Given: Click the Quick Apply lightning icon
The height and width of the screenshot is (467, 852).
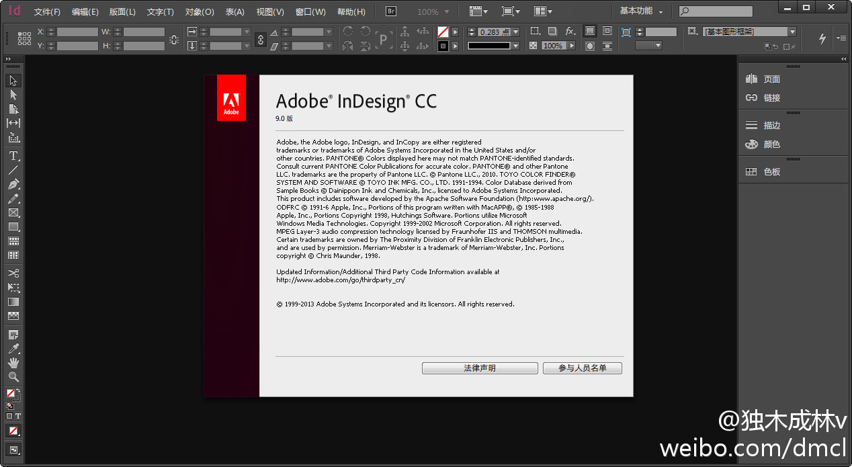Looking at the screenshot, I should click(822, 39).
